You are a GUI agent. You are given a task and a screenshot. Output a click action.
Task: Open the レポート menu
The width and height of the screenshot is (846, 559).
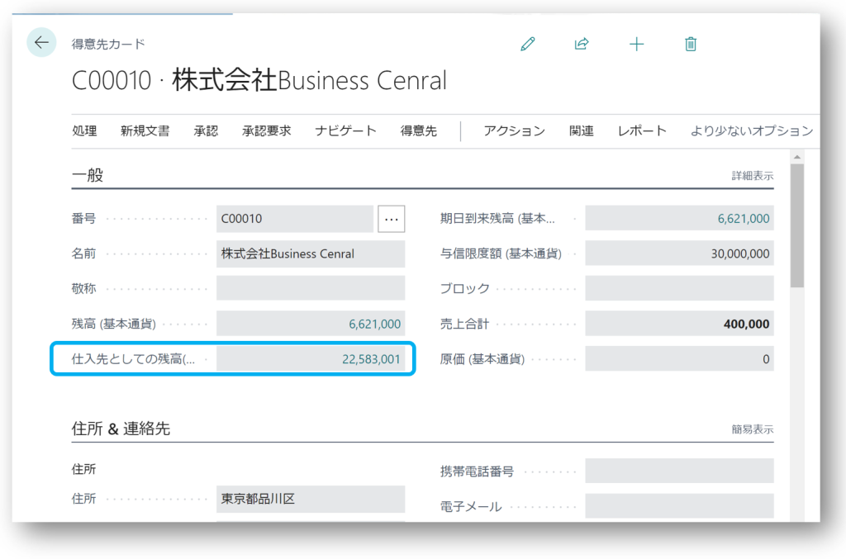pos(642,131)
